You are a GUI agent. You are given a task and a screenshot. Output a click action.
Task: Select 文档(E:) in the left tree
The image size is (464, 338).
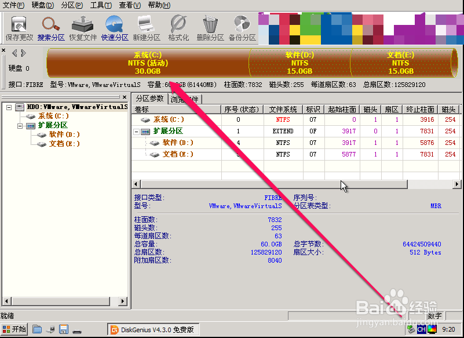click(x=64, y=143)
